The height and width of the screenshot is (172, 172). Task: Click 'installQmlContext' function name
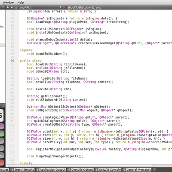pos(51,33)
